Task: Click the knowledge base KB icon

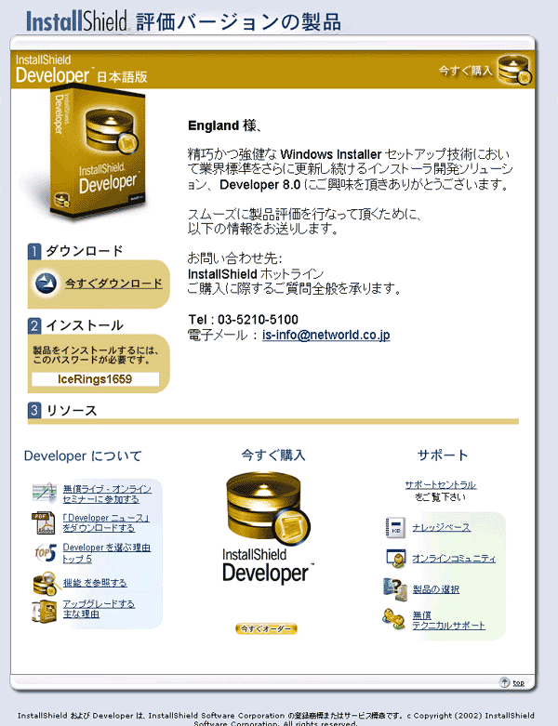Action: point(395,527)
